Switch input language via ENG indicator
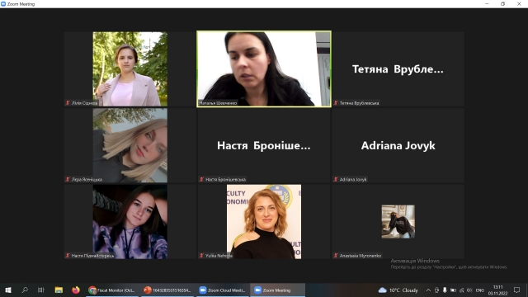This screenshot has height=297, width=528. (x=480, y=290)
